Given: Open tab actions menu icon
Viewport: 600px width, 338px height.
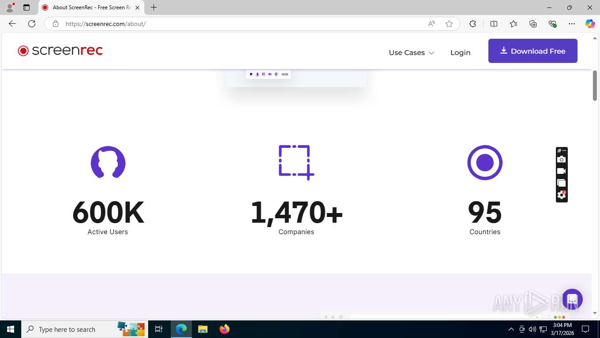Looking at the screenshot, I should [x=26, y=7].
